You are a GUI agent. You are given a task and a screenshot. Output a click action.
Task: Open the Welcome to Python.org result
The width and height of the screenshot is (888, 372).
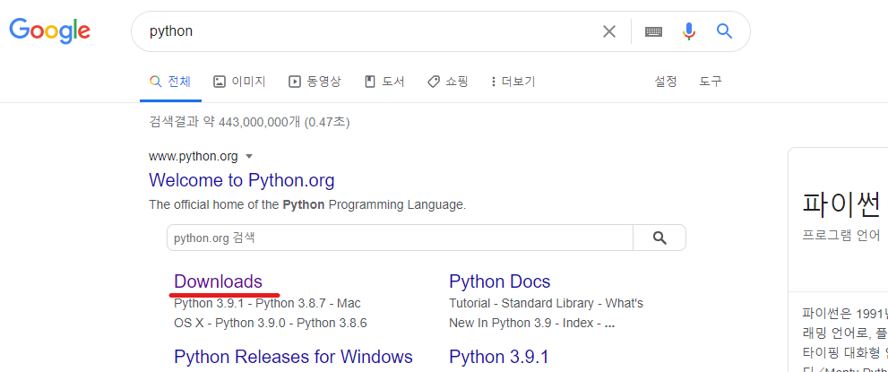[242, 180]
